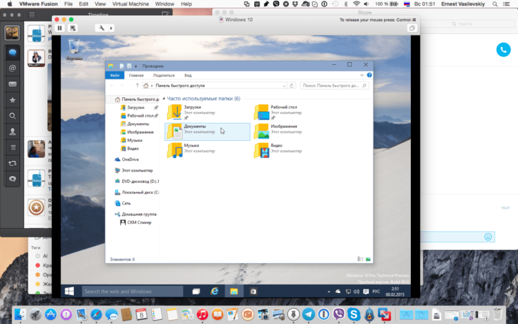518x324 pixels.
Task: Refresh the Explorer folder view
Action: click(291, 86)
